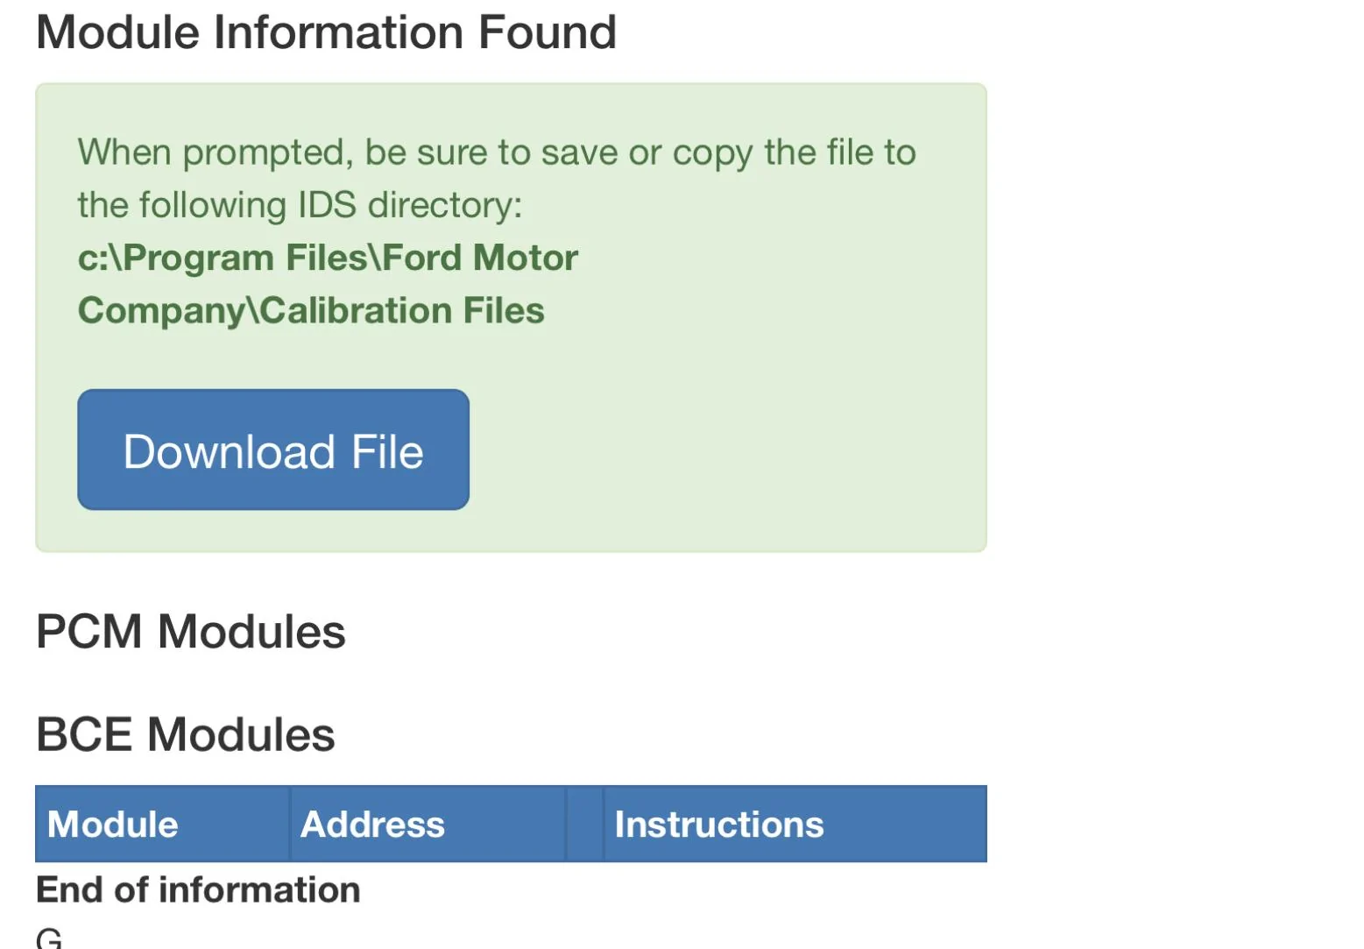Click the "When prompted, be sure" sentence line
The width and height of the screenshot is (1364, 949).
(496, 152)
